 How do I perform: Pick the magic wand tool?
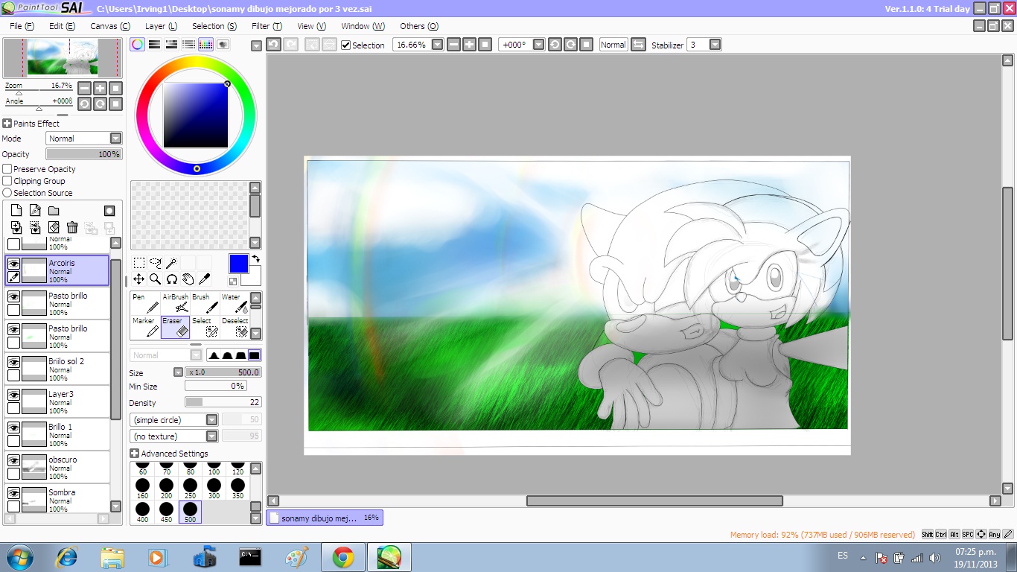[172, 263]
